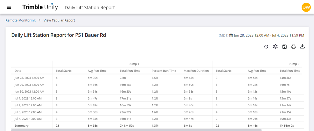Viewport: 314px width, 131px height.
Task: Click the save report icon
Action: click(x=284, y=47)
